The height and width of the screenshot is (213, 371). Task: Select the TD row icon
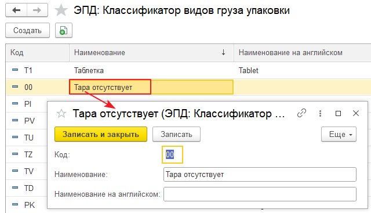click(x=15, y=187)
